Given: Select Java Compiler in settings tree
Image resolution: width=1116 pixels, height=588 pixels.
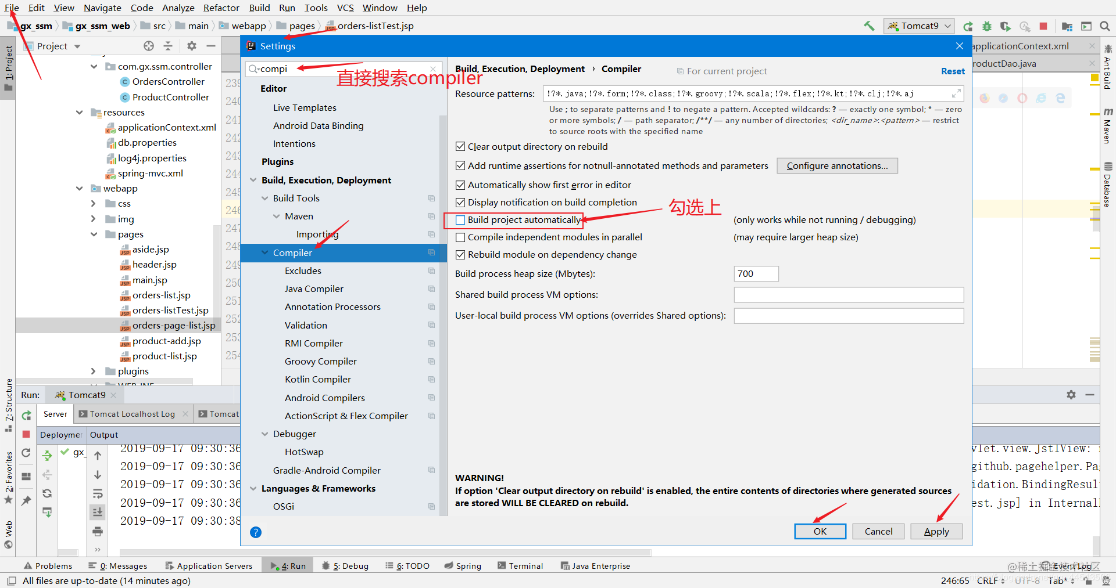Looking at the screenshot, I should tap(314, 289).
